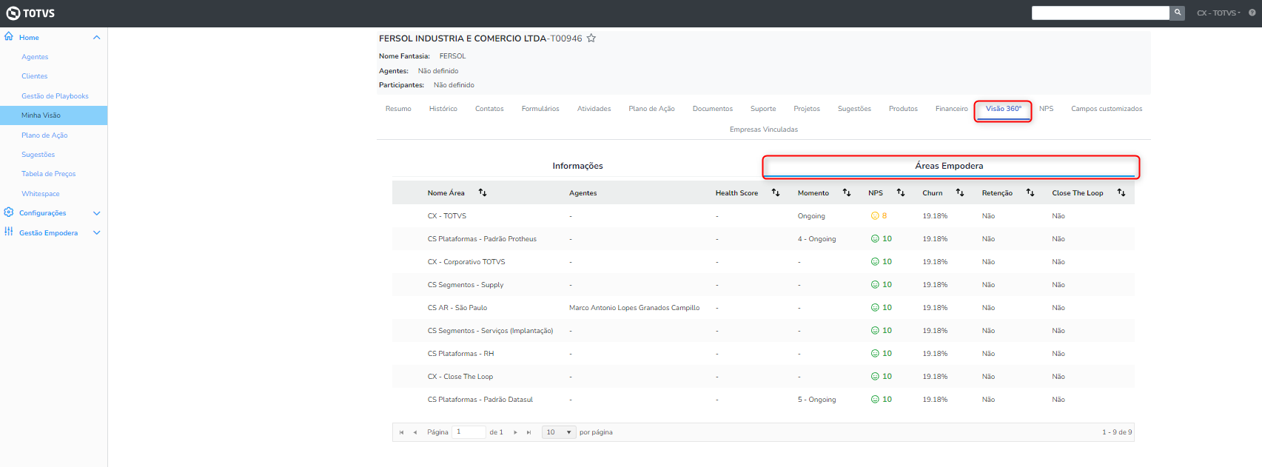Sort by Health Score arrows icon
1262x467 pixels.
pyautogui.click(x=776, y=192)
